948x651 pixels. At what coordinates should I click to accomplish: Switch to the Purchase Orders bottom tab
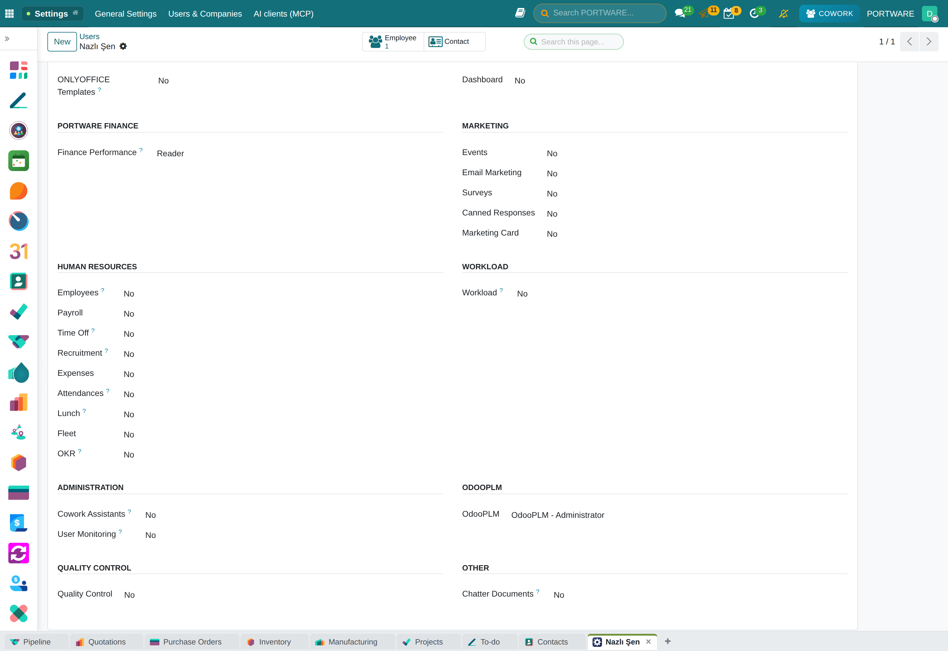coord(192,642)
